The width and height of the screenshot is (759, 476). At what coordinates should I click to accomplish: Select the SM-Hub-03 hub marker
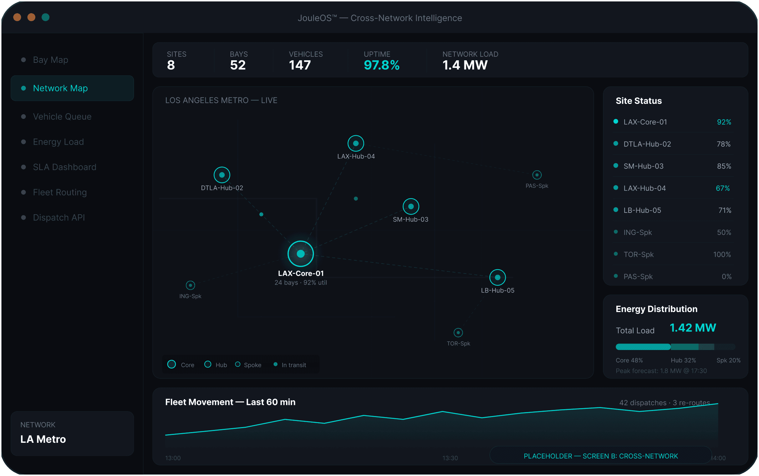[411, 206]
